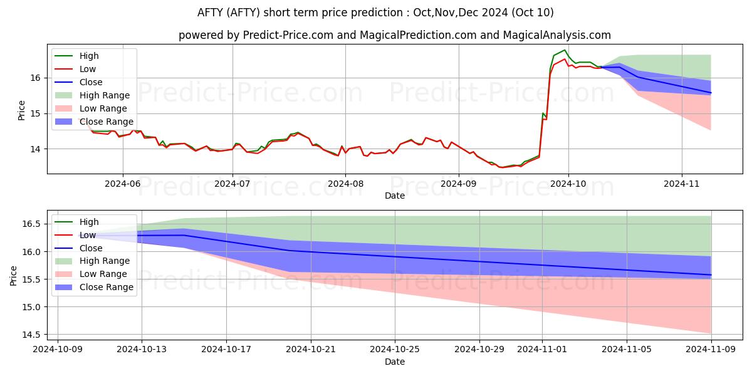Image resolution: width=752 pixels, height=376 pixels.
Task: Click the Close Range swatch in bottom legend
Action: click(65, 287)
